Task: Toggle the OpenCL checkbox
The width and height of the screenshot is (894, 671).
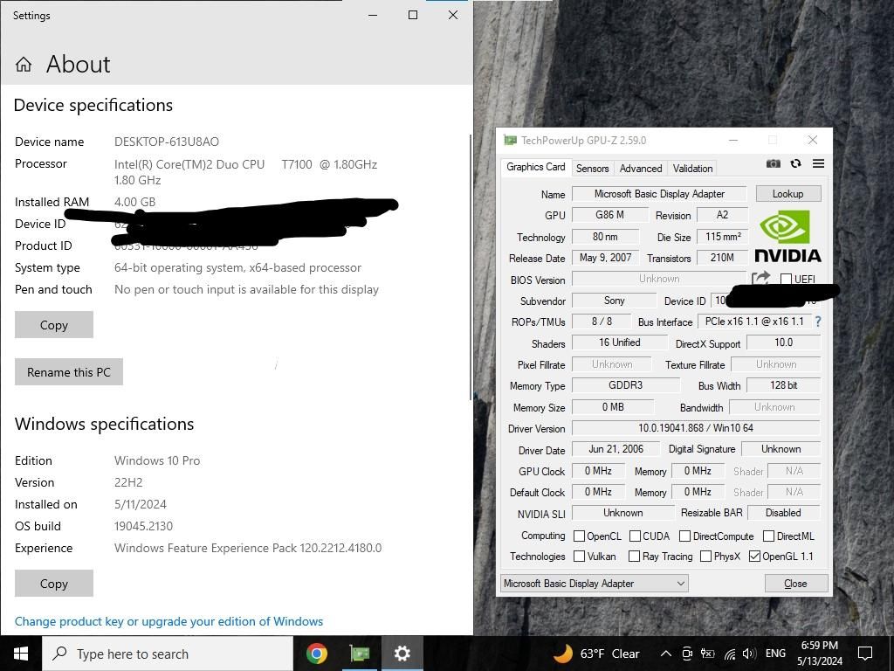Action: coord(579,536)
